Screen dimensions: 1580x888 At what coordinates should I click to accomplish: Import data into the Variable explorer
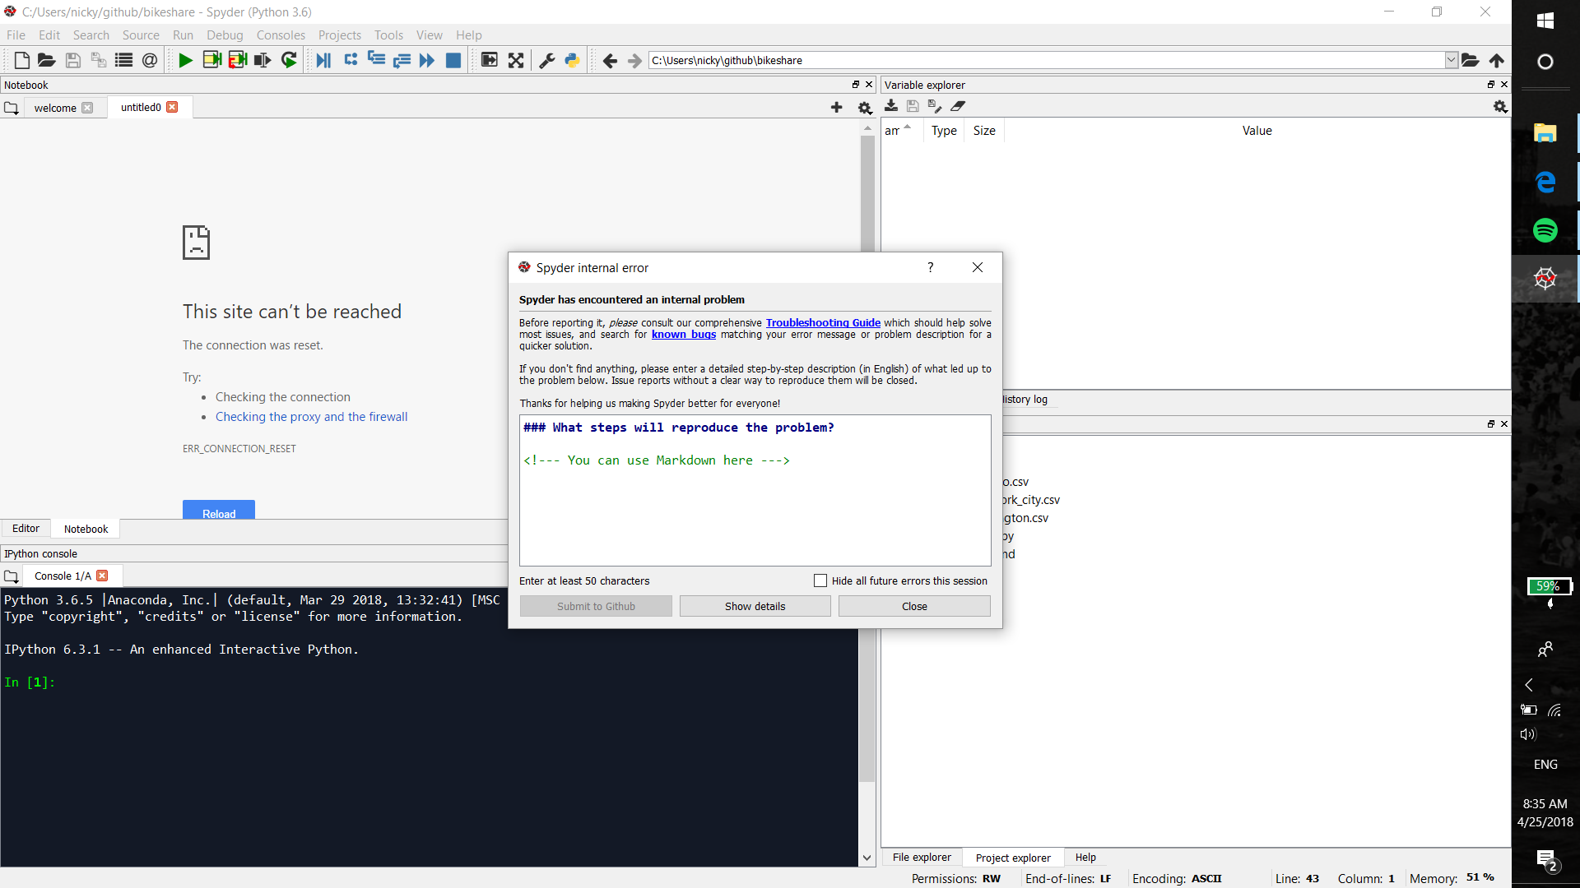coord(891,106)
